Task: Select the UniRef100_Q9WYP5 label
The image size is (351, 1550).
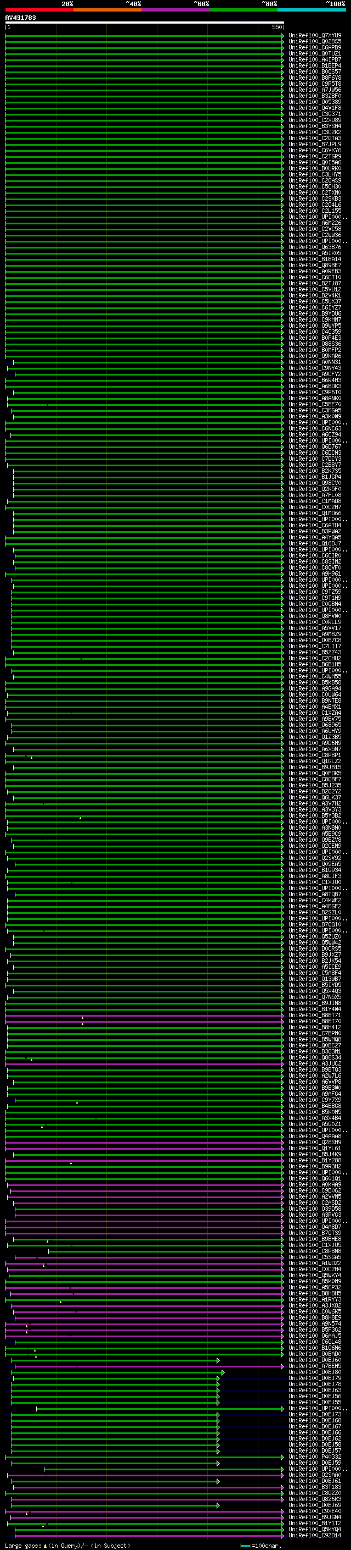Action: (x=315, y=326)
